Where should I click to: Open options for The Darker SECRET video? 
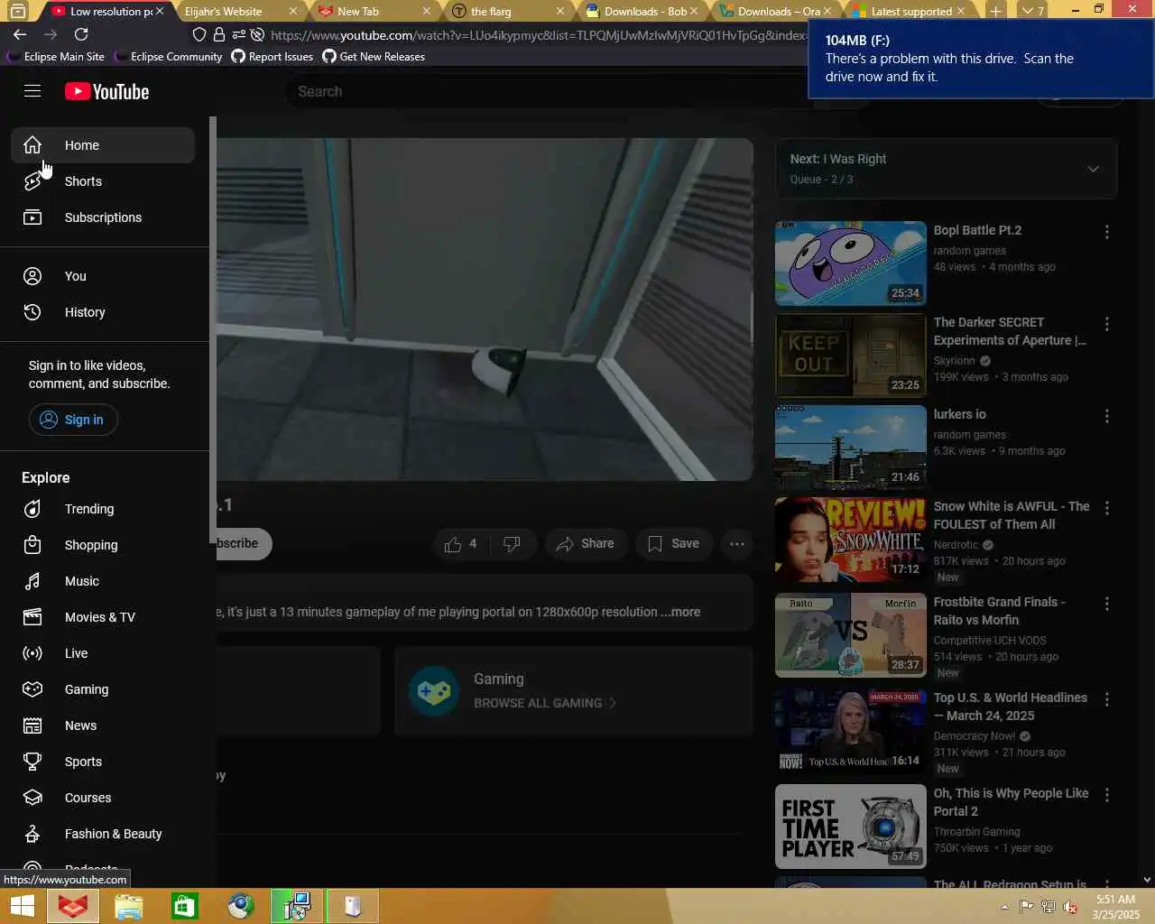click(1107, 324)
